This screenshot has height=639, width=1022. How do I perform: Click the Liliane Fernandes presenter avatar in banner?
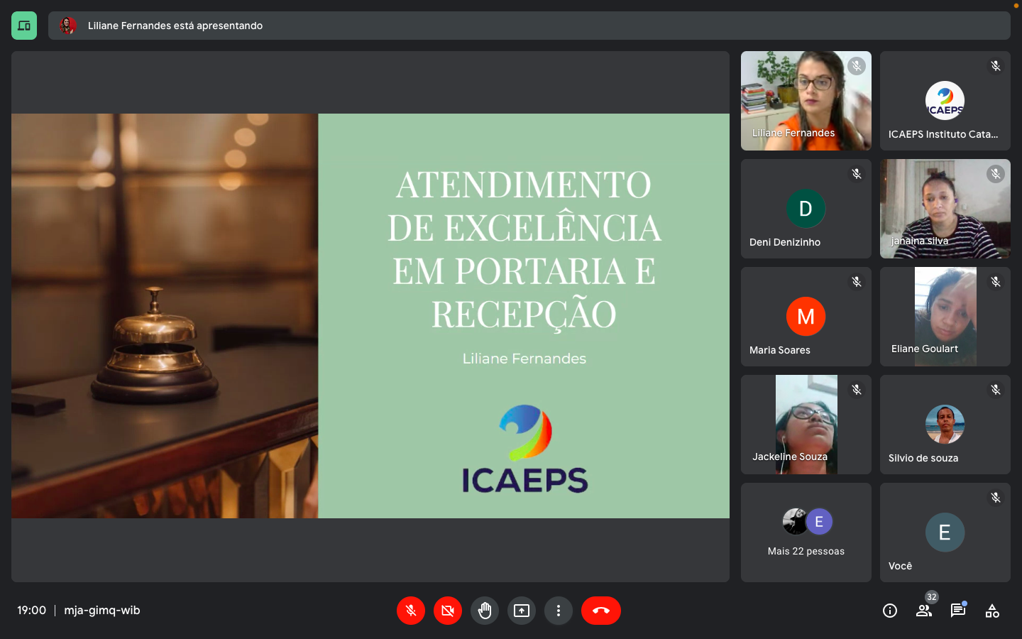pyautogui.click(x=68, y=26)
